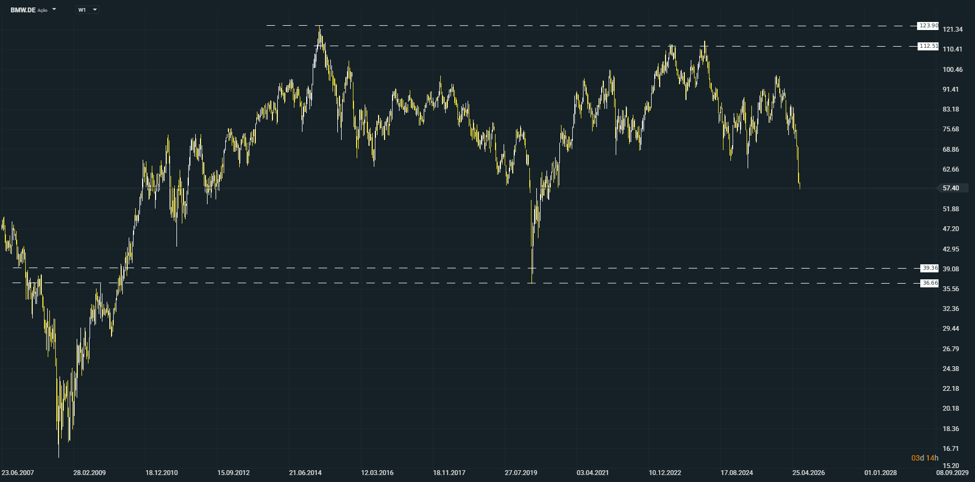Image resolution: width=975 pixels, height=482 pixels.
Task: Select the 123.90 price level label
Action: [x=928, y=26]
